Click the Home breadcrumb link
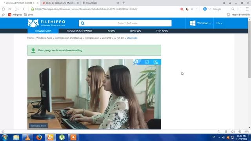This screenshot has width=251, height=141. [31, 38]
